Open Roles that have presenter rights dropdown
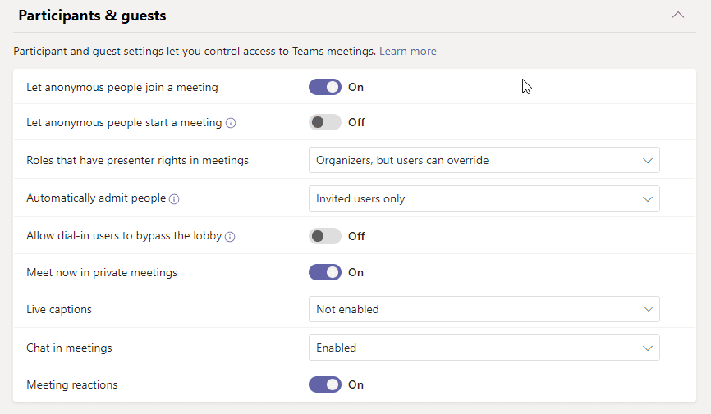711x414 pixels. click(x=484, y=161)
